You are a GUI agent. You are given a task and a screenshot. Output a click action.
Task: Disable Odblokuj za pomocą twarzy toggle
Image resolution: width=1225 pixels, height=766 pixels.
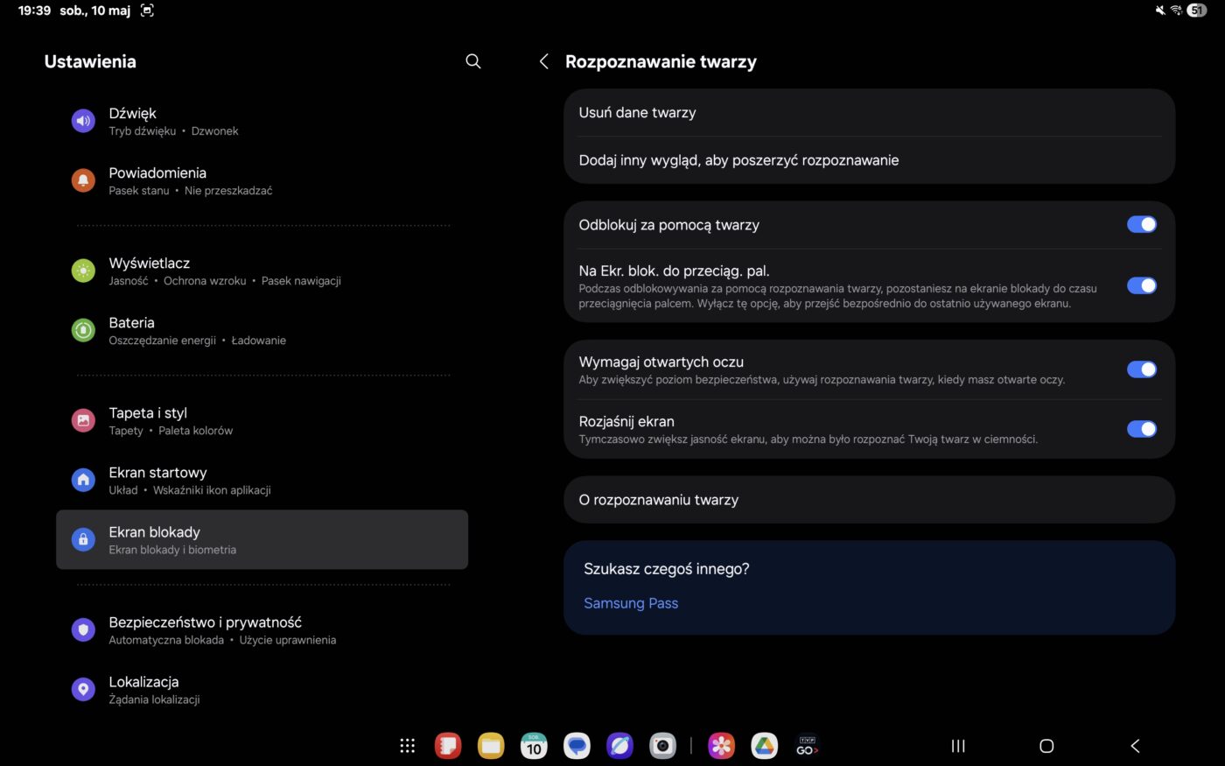pyautogui.click(x=1141, y=225)
